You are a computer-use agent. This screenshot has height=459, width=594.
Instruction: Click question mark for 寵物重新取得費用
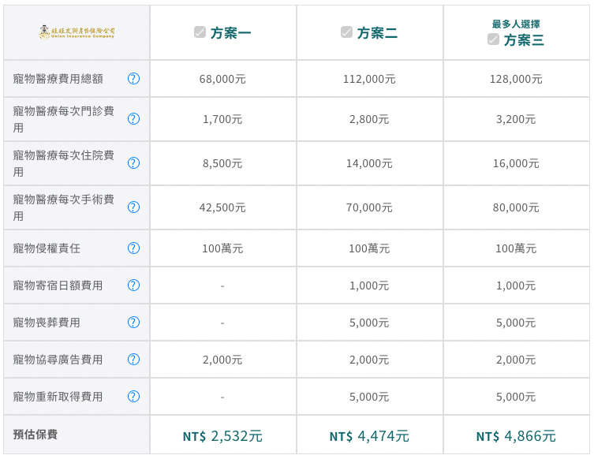tap(133, 397)
